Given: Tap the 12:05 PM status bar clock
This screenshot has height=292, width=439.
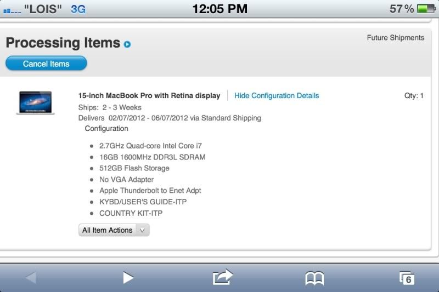Looking at the screenshot, I should [219, 9].
